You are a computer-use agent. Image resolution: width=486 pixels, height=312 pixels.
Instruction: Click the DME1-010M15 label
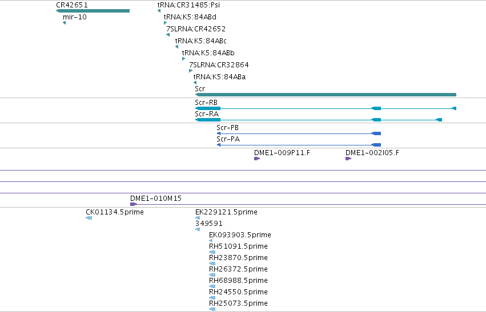[156, 198]
